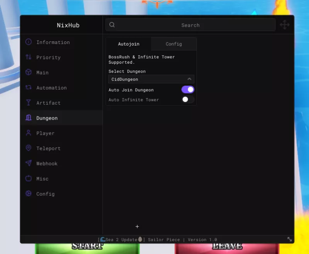Switch to the Config tab

tap(174, 44)
